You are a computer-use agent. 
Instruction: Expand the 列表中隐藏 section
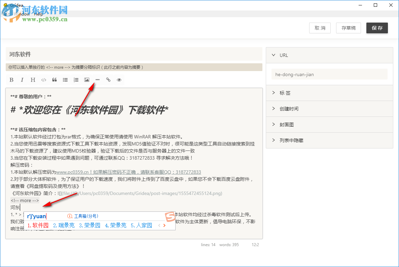329,140
